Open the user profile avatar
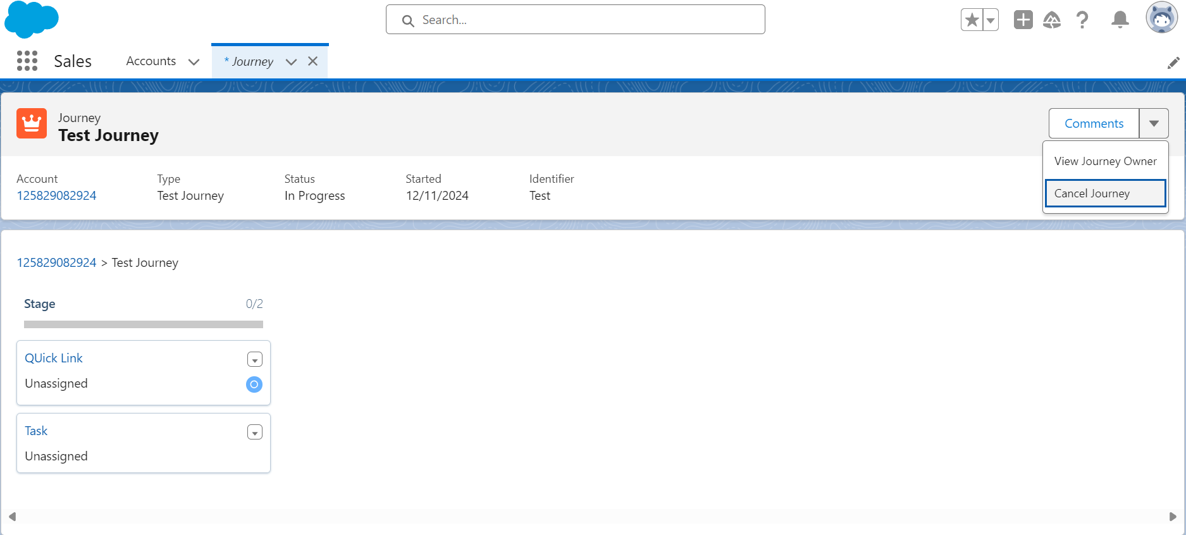1186x535 pixels. pos(1161,18)
